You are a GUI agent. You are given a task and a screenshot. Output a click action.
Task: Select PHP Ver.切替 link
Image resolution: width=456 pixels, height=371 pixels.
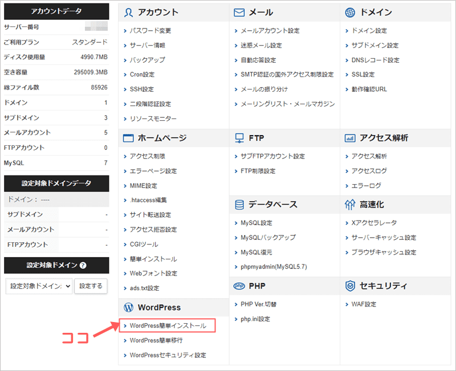[x=259, y=304]
